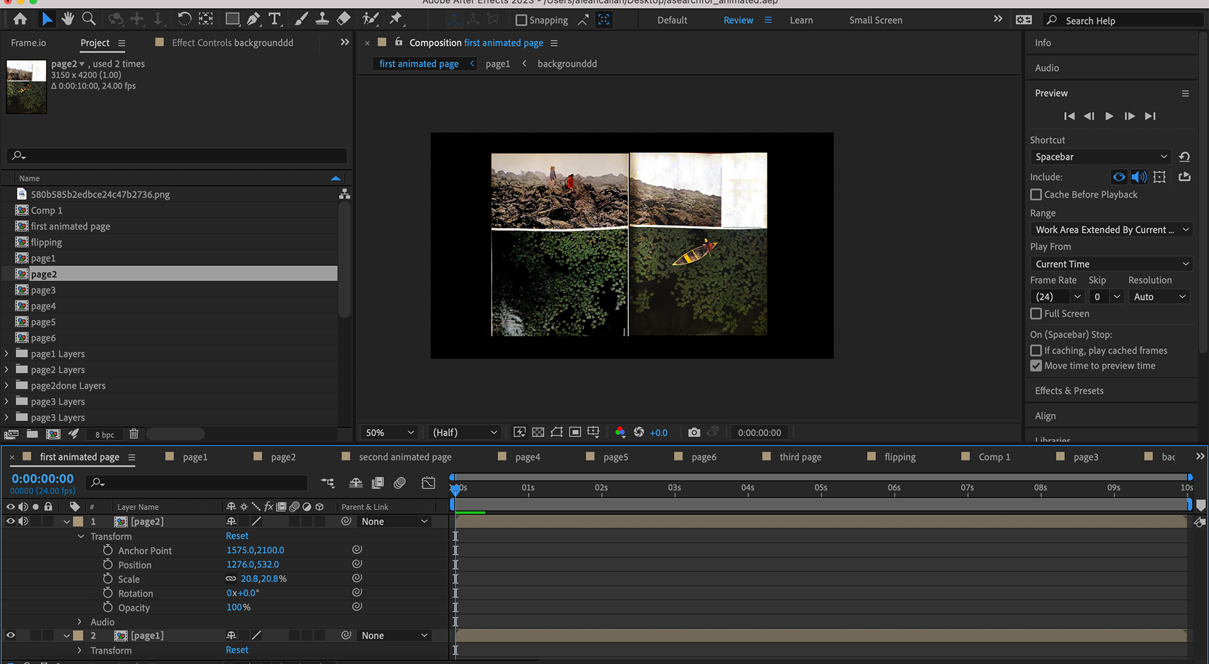Click the Home icon in toolbar

(x=20, y=19)
